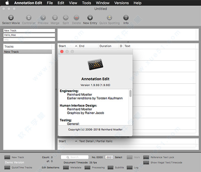Click the Version 1.9.93 text
This screenshot has width=201, height=172.
(96, 85)
